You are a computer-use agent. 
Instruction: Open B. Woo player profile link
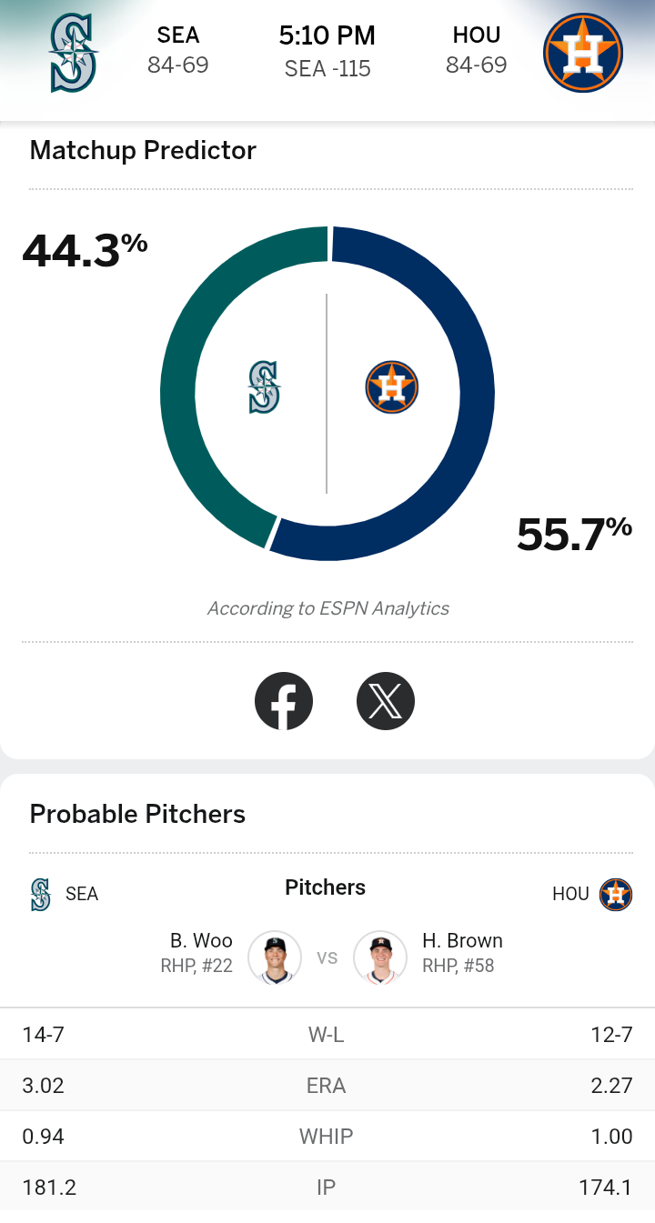pyautogui.click(x=201, y=940)
